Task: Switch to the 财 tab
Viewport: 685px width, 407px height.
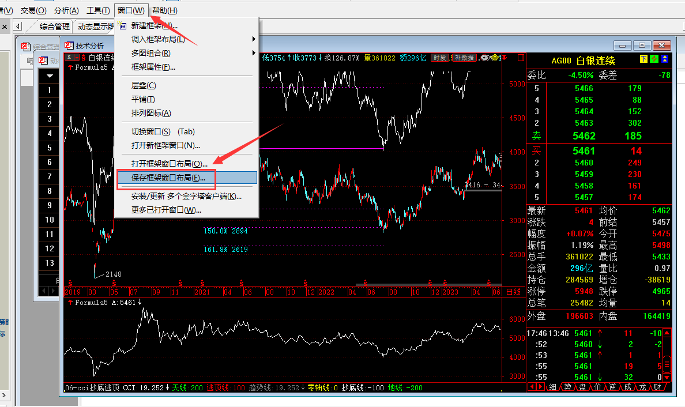Action: (x=657, y=387)
